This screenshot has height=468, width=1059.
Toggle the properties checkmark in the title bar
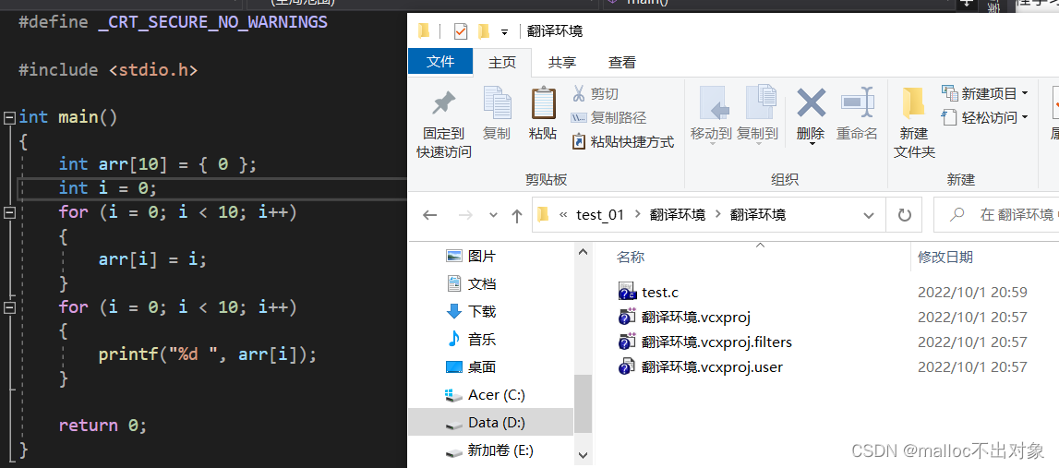pyautogui.click(x=461, y=31)
